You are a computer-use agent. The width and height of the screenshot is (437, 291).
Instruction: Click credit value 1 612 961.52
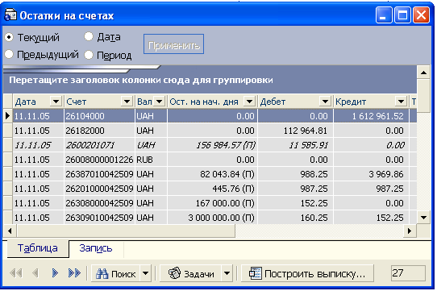(371, 116)
